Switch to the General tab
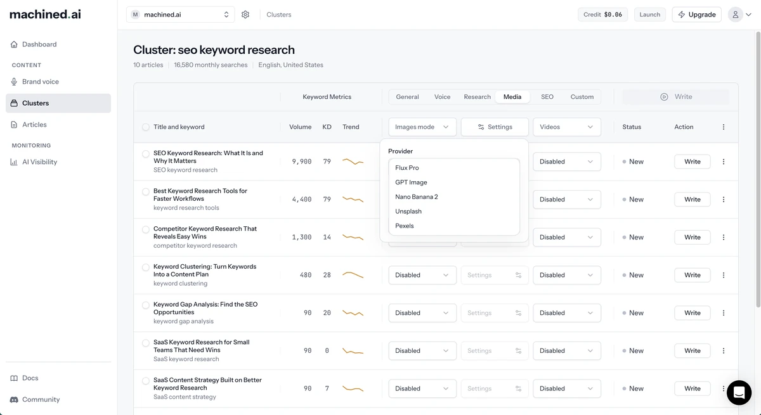 407,97
